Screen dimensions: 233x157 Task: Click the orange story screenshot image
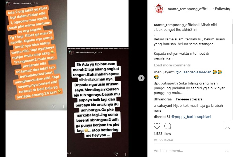[x=36, y=55]
